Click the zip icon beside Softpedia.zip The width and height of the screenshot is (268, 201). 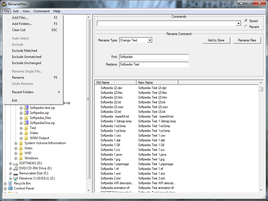point(26,113)
